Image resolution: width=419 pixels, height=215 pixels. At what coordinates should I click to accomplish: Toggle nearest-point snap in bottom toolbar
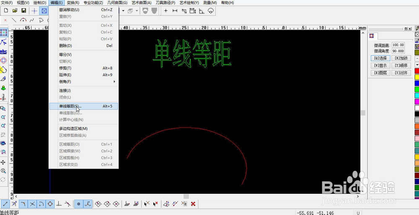click(14, 204)
